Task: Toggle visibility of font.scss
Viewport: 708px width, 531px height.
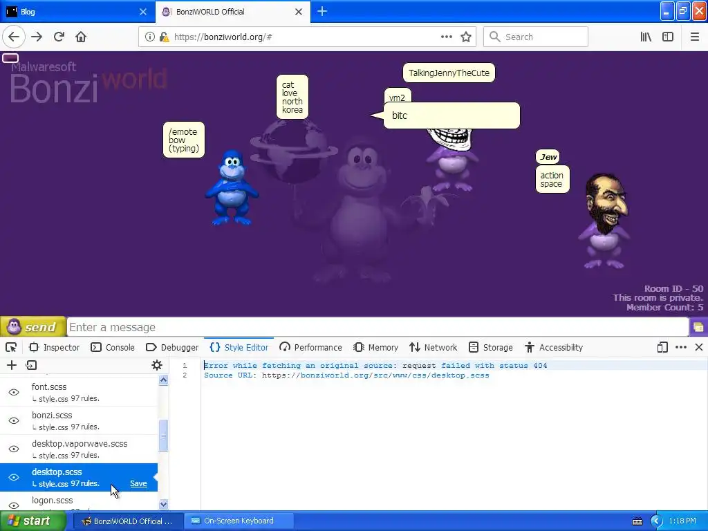Action: (14, 392)
